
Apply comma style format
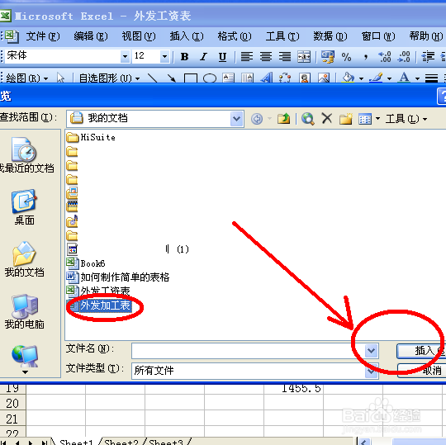[366, 57]
